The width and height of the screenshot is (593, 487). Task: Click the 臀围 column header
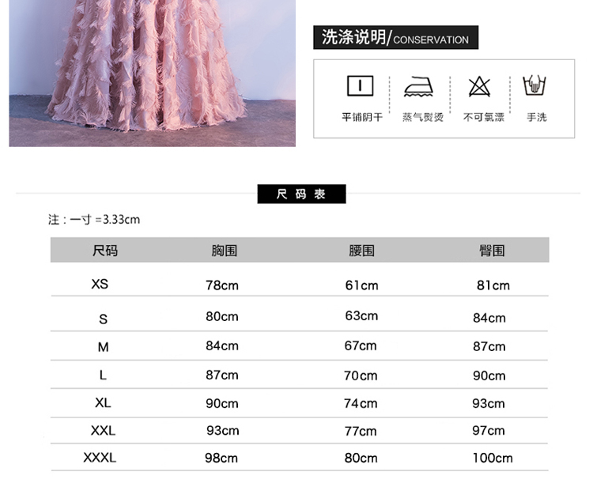(x=492, y=251)
